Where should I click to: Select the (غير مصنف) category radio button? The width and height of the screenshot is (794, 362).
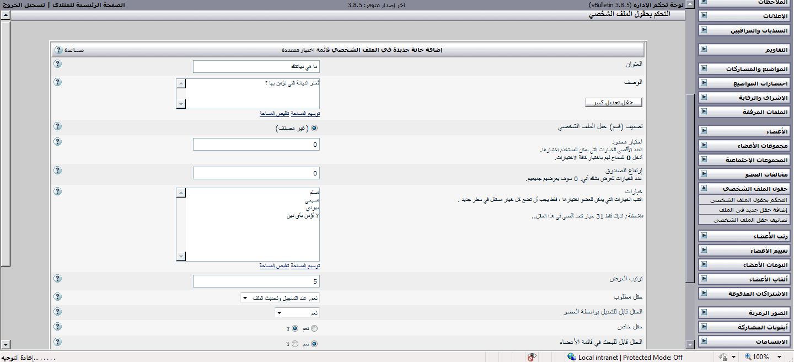click(x=315, y=128)
